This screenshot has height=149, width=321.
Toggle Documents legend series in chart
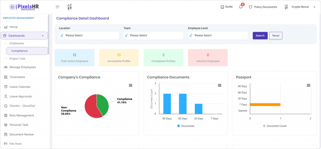(186, 126)
